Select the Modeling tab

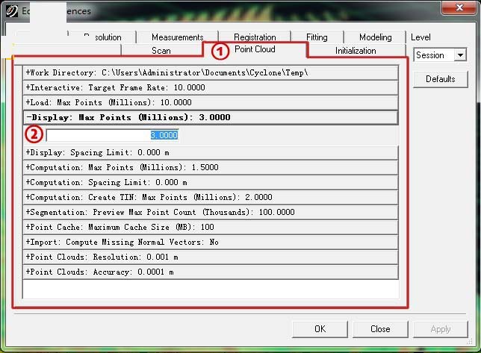[375, 37]
